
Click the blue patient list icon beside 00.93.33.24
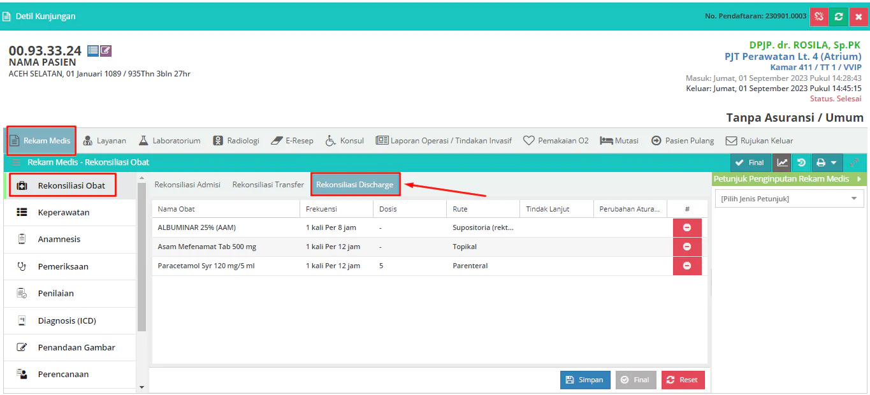93,51
